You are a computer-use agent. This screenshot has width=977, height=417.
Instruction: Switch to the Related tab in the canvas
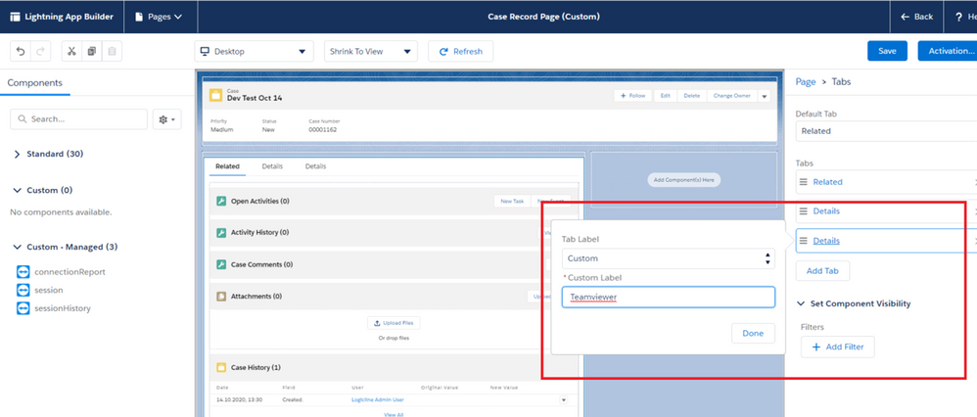tap(227, 166)
